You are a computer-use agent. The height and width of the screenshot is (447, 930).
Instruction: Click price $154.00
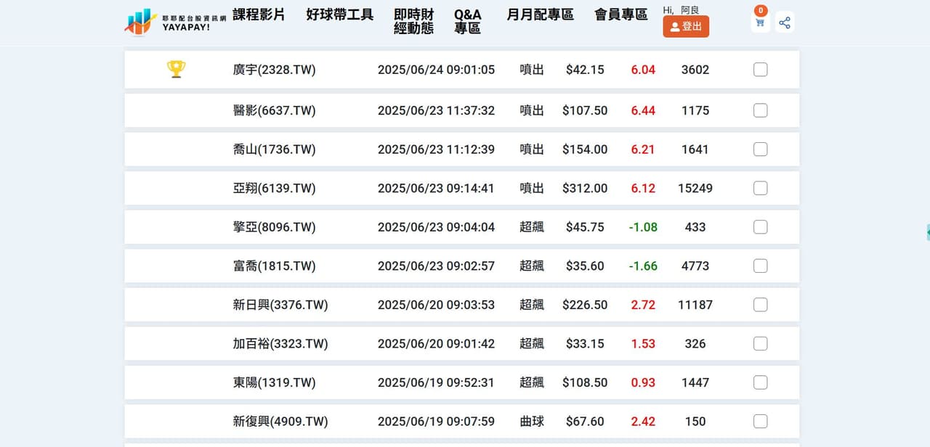pyautogui.click(x=585, y=149)
